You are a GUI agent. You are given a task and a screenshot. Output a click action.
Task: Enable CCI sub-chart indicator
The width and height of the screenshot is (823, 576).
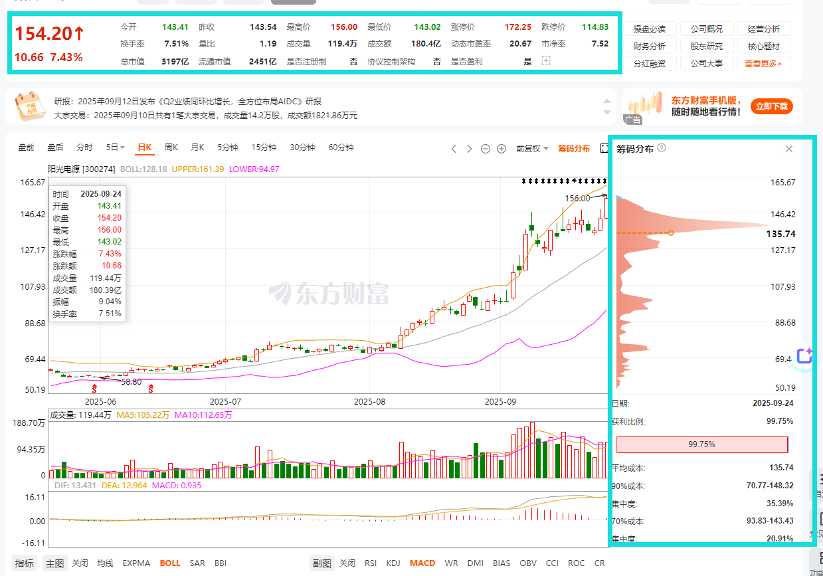coord(552,563)
